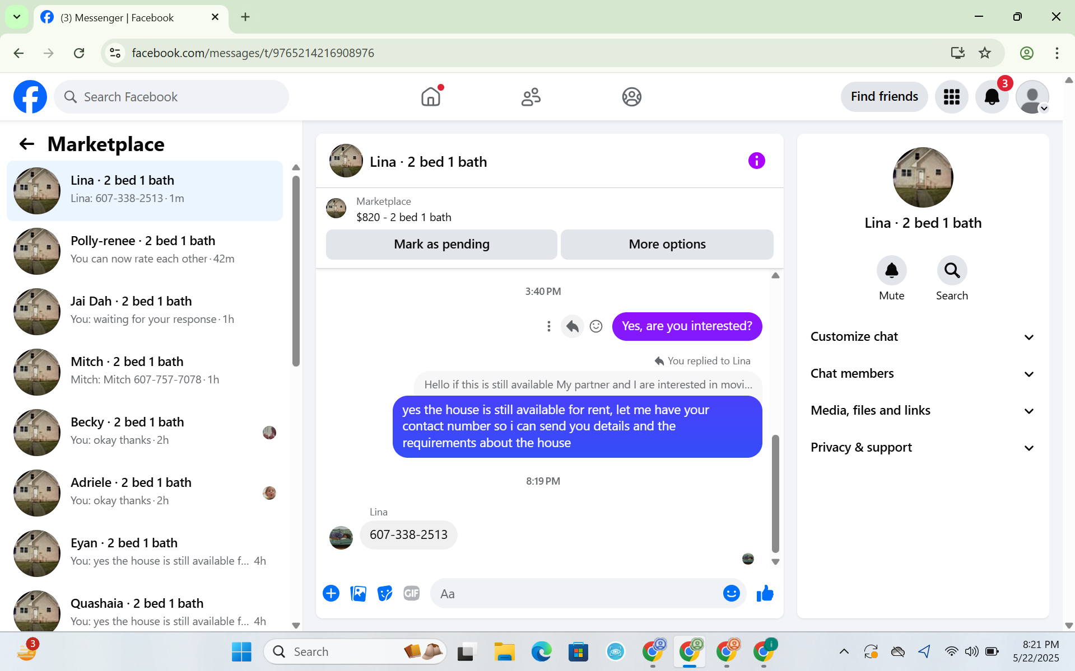This screenshot has width=1075, height=671.
Task: Reload the page in Chrome
Action: point(79,53)
